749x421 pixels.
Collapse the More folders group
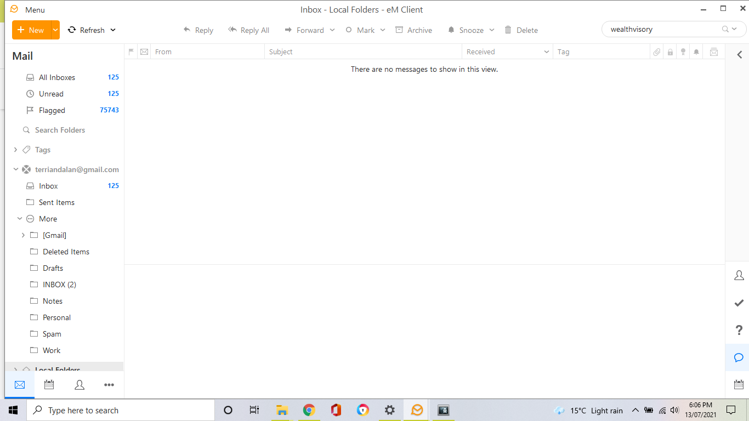pos(20,219)
